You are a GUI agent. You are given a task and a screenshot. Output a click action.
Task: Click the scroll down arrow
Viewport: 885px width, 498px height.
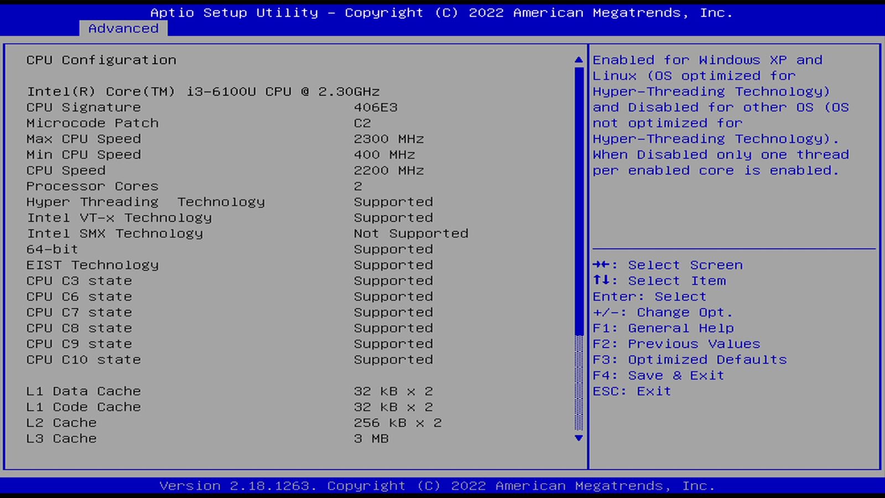tap(579, 438)
